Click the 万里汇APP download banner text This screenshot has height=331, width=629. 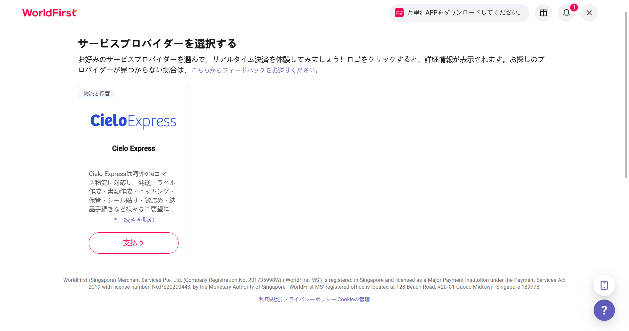click(464, 13)
